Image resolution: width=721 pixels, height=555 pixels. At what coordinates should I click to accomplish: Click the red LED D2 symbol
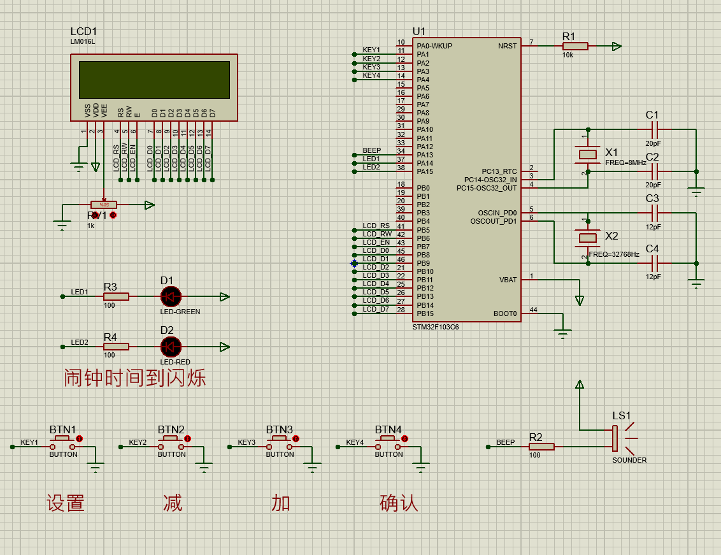[171, 347]
